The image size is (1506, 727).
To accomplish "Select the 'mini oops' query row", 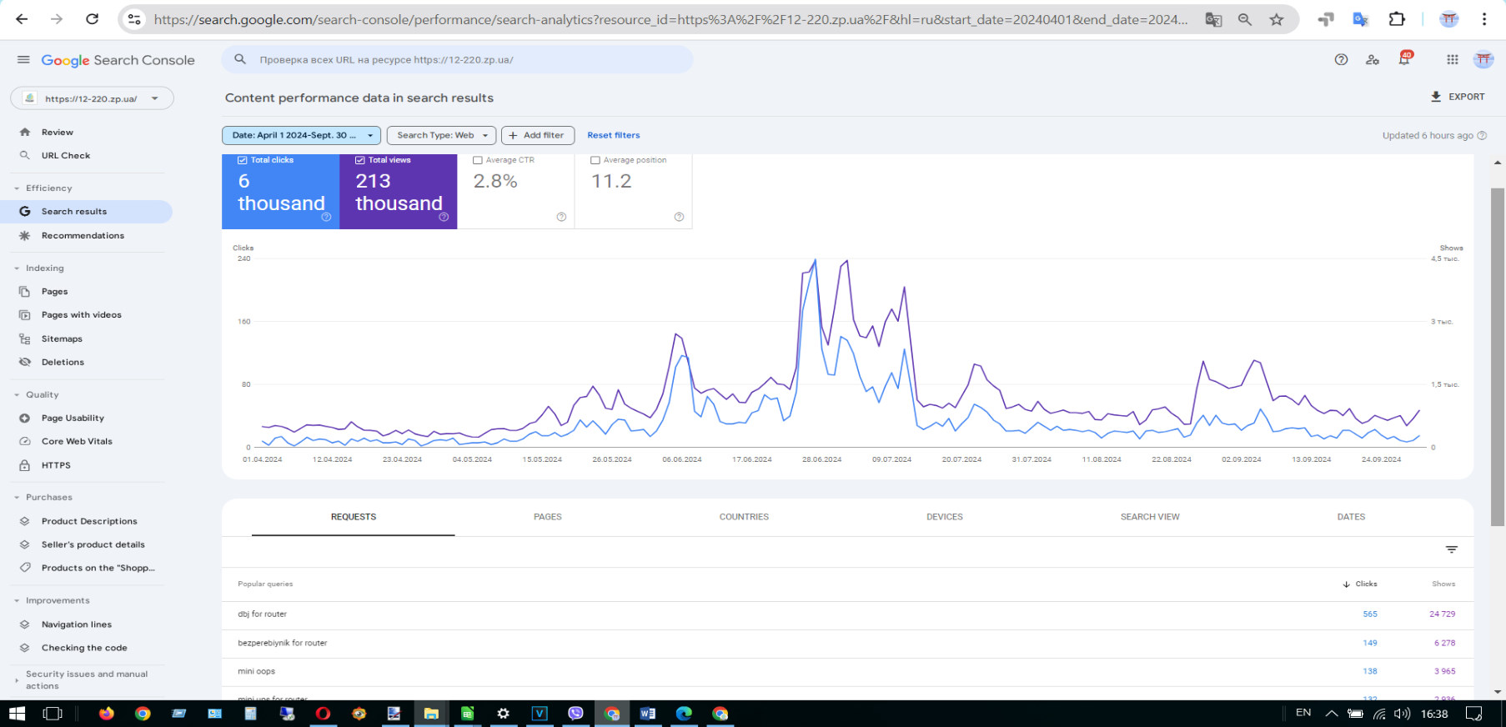I will 847,672.
